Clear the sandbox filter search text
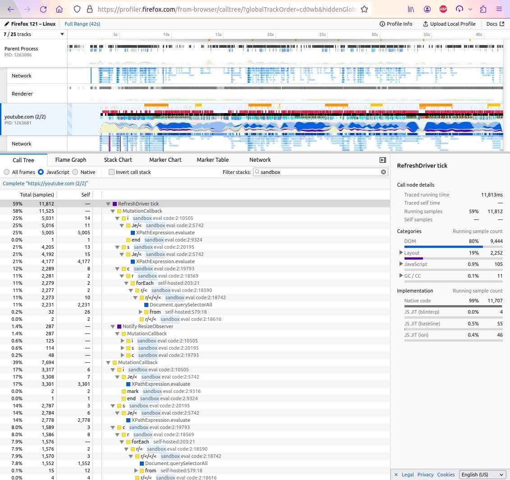Image resolution: width=510 pixels, height=480 pixels. [x=383, y=172]
